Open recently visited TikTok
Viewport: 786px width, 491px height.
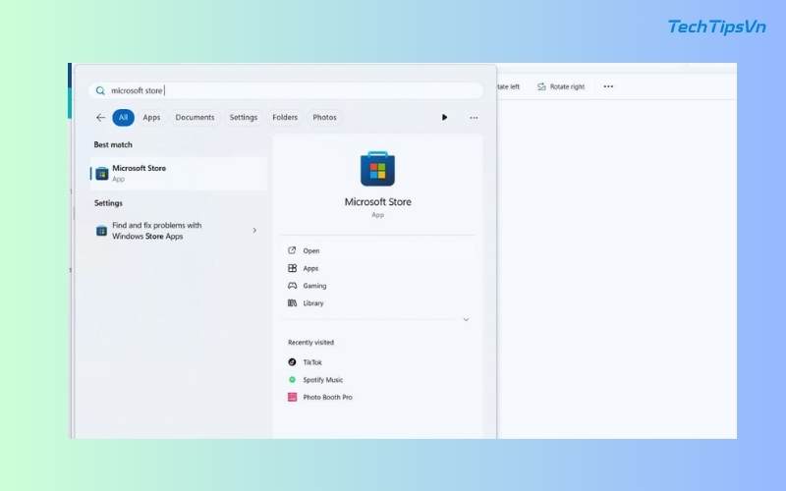312,362
